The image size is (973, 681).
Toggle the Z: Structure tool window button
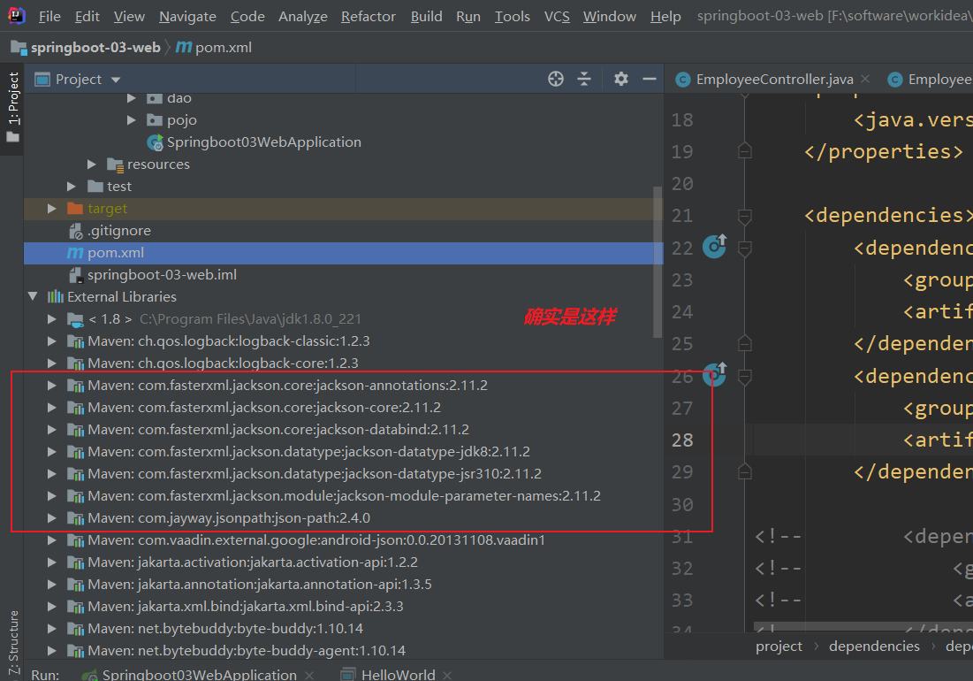point(12,642)
